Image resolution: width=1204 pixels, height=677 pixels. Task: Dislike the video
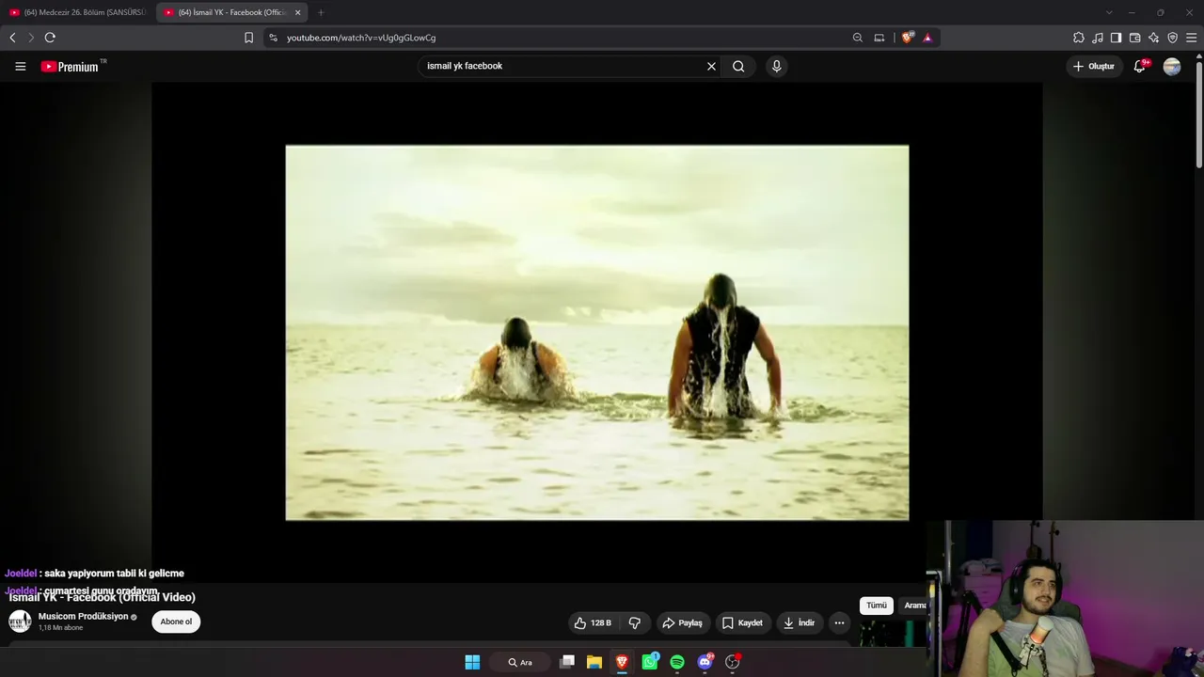(x=635, y=622)
